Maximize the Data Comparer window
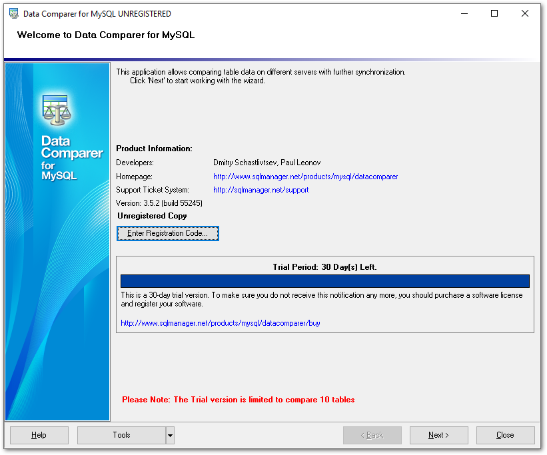Image resolution: width=547 pixels, height=455 pixels. tap(494, 13)
